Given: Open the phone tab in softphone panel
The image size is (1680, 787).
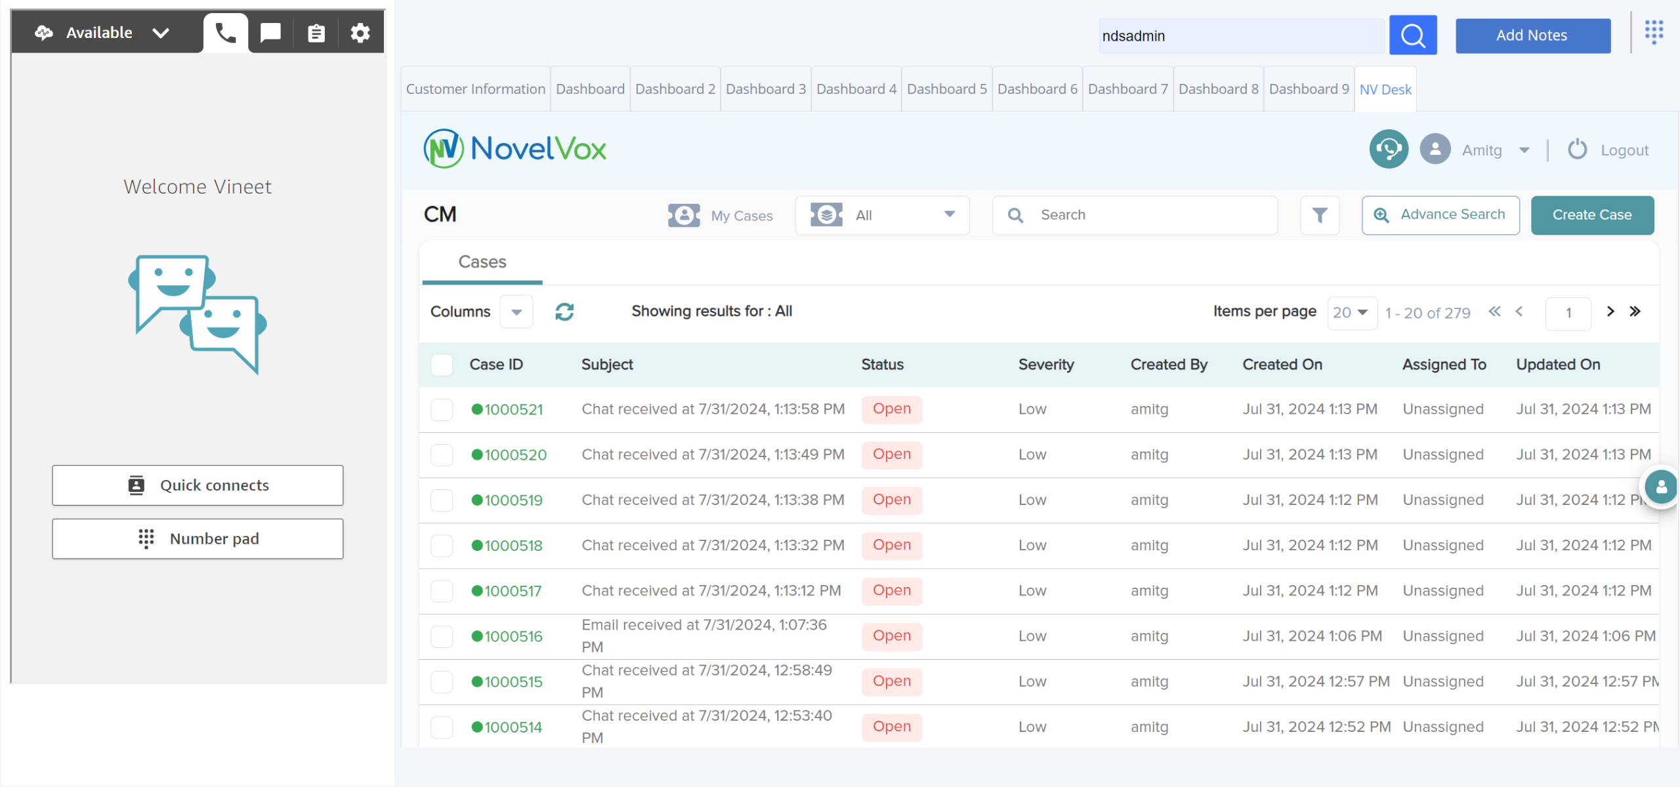Looking at the screenshot, I should click(225, 33).
